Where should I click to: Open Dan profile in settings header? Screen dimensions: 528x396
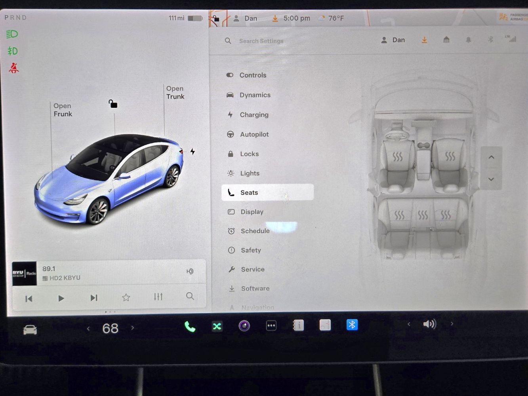point(393,40)
